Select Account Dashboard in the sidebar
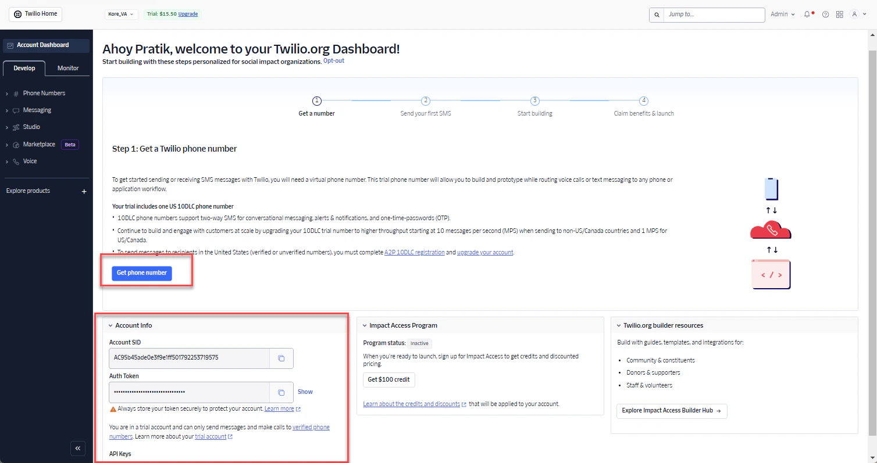Screen dimensions: 877x463 point(47,45)
